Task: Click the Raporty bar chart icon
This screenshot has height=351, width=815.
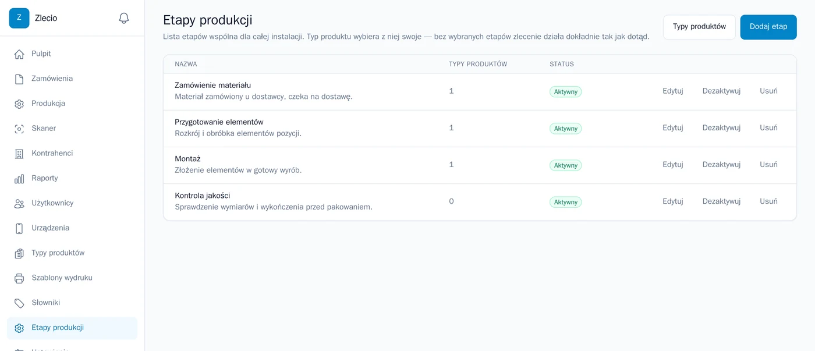Action: 19,179
